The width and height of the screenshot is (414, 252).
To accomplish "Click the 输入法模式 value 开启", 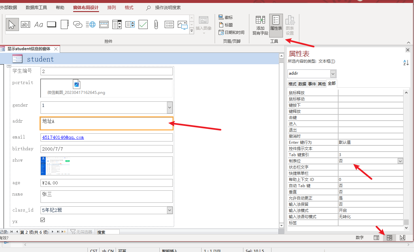I will 371,211.
